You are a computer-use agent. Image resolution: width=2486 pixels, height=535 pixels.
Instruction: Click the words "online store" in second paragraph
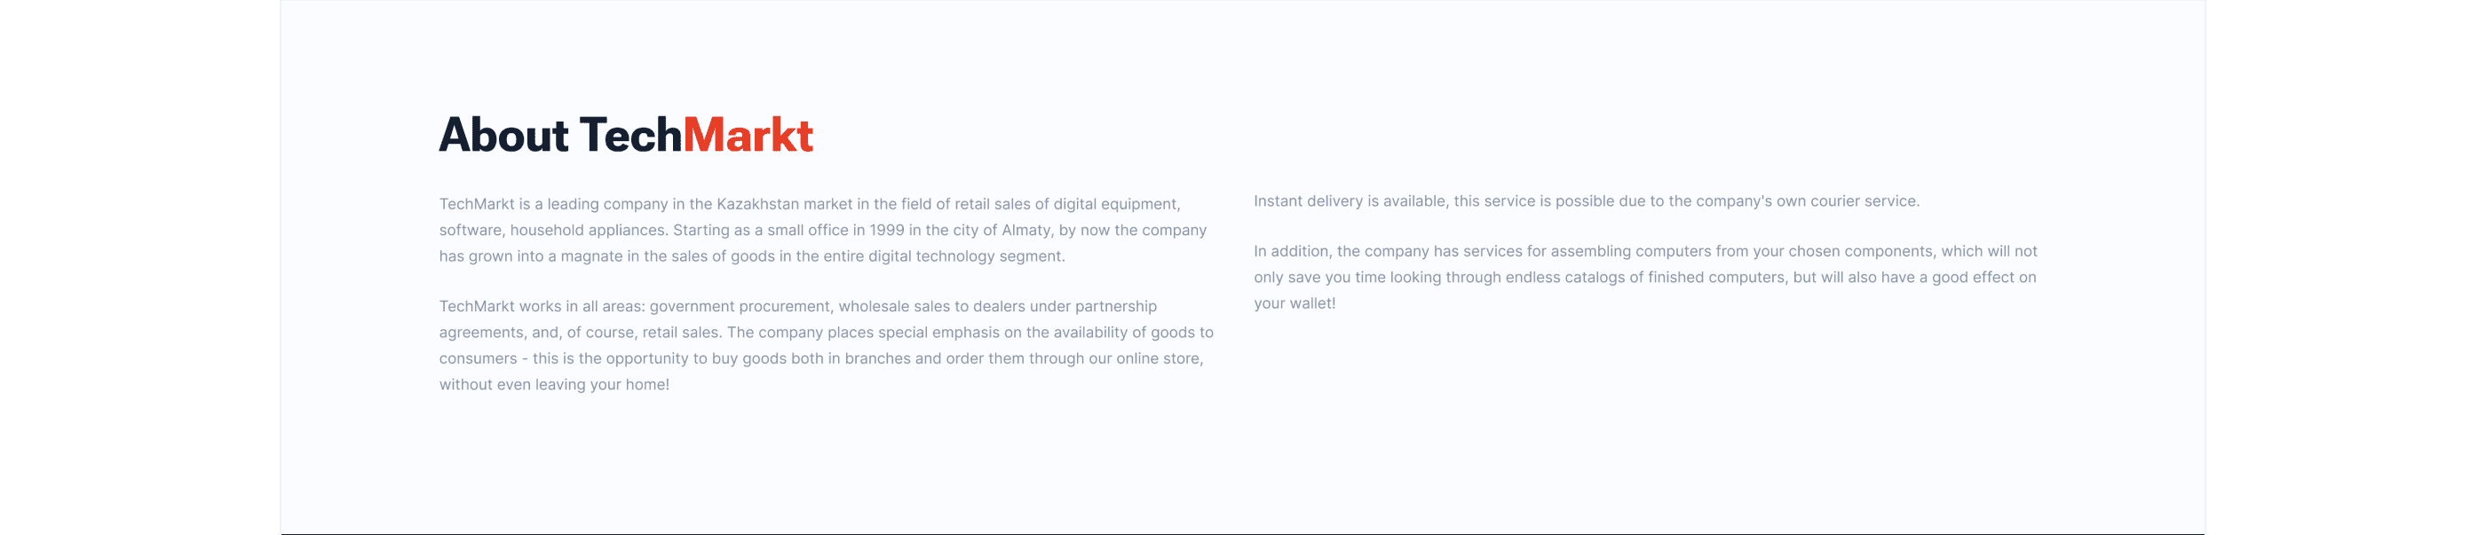pyautogui.click(x=1158, y=358)
